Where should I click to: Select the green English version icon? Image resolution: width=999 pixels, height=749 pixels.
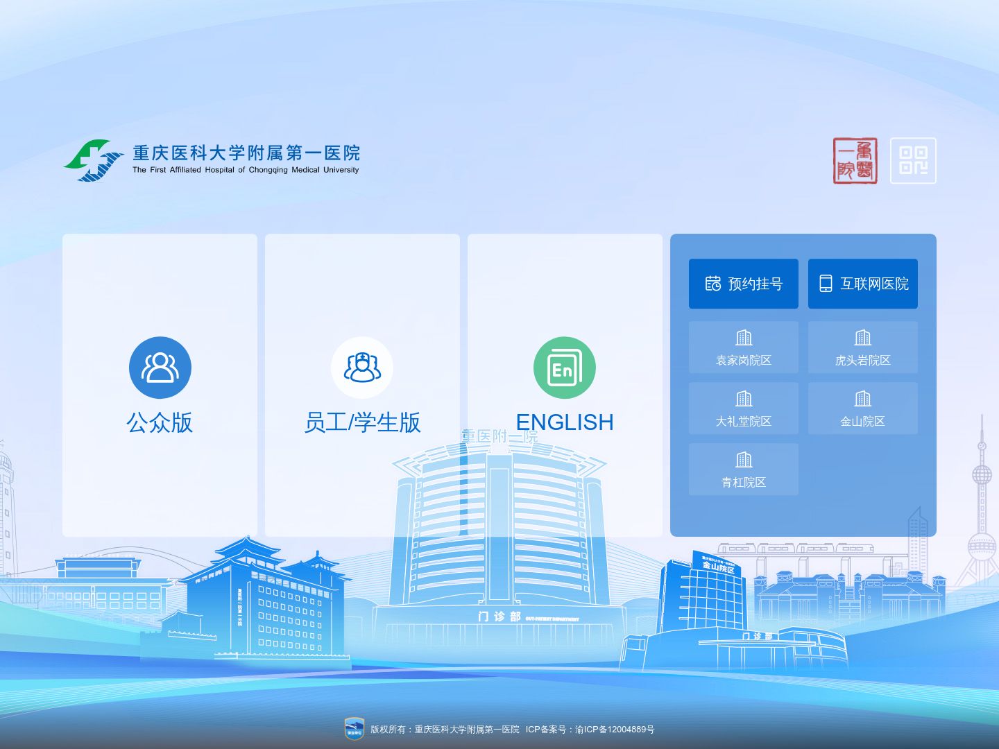[565, 368]
